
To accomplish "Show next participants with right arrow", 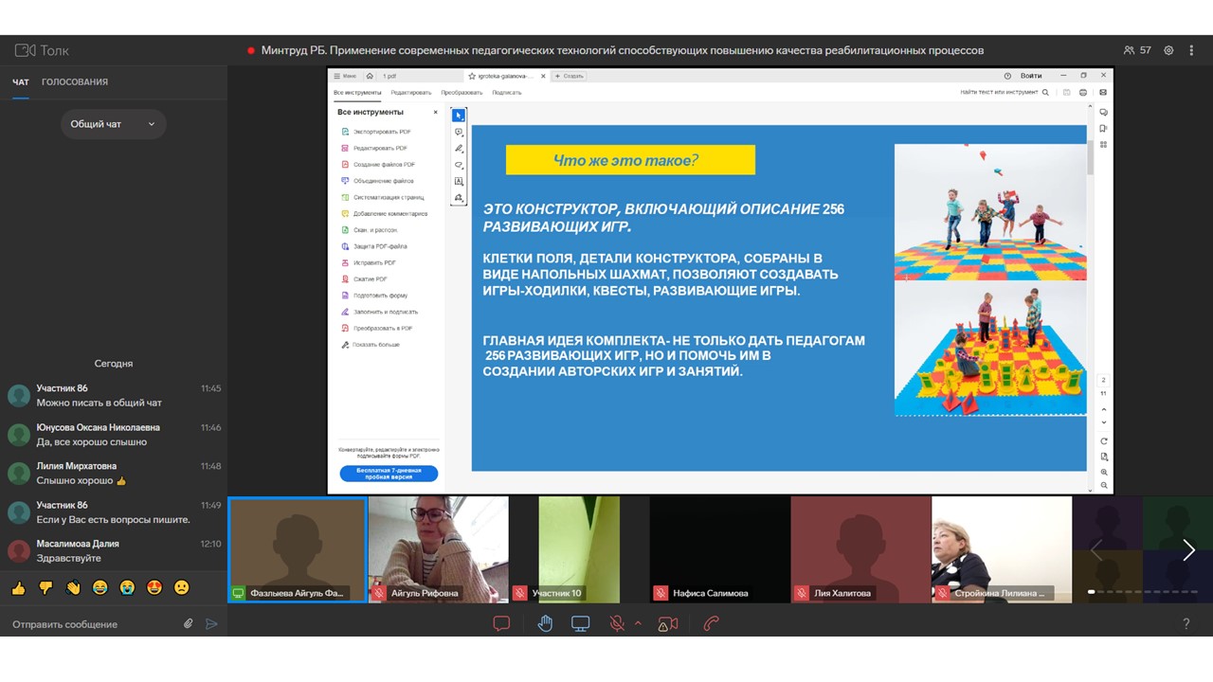I will (x=1188, y=549).
